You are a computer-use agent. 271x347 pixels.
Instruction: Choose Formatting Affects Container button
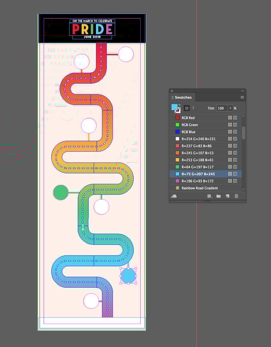coord(187,108)
